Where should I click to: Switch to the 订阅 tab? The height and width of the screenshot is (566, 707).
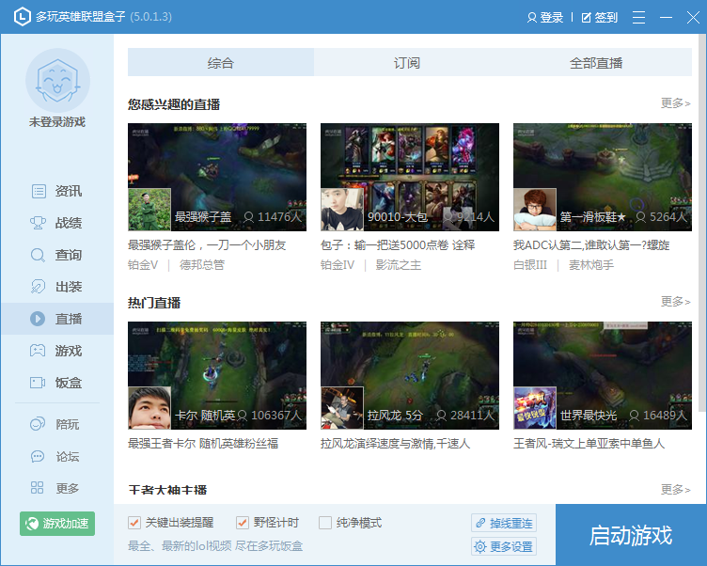(x=407, y=63)
